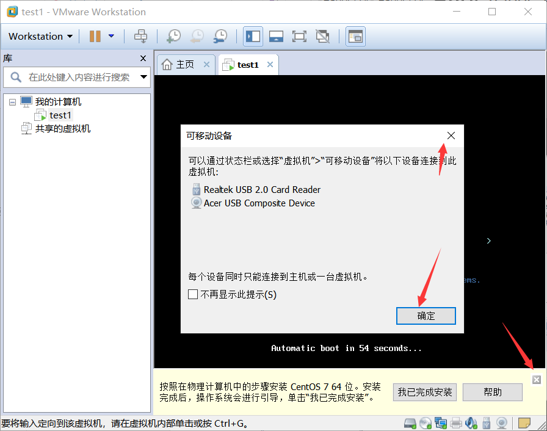Click Acer USB Composite Device entry
The image size is (547, 431).
point(259,203)
